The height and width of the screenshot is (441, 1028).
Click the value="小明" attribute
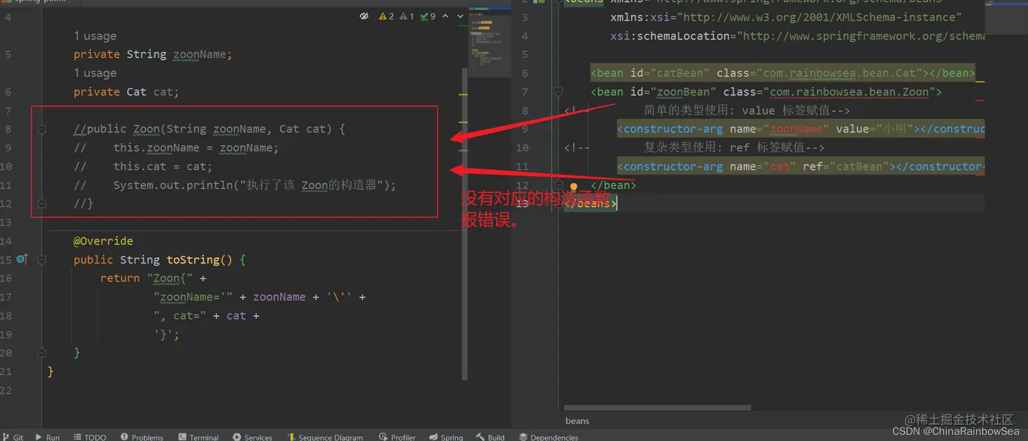pyautogui.click(x=874, y=128)
